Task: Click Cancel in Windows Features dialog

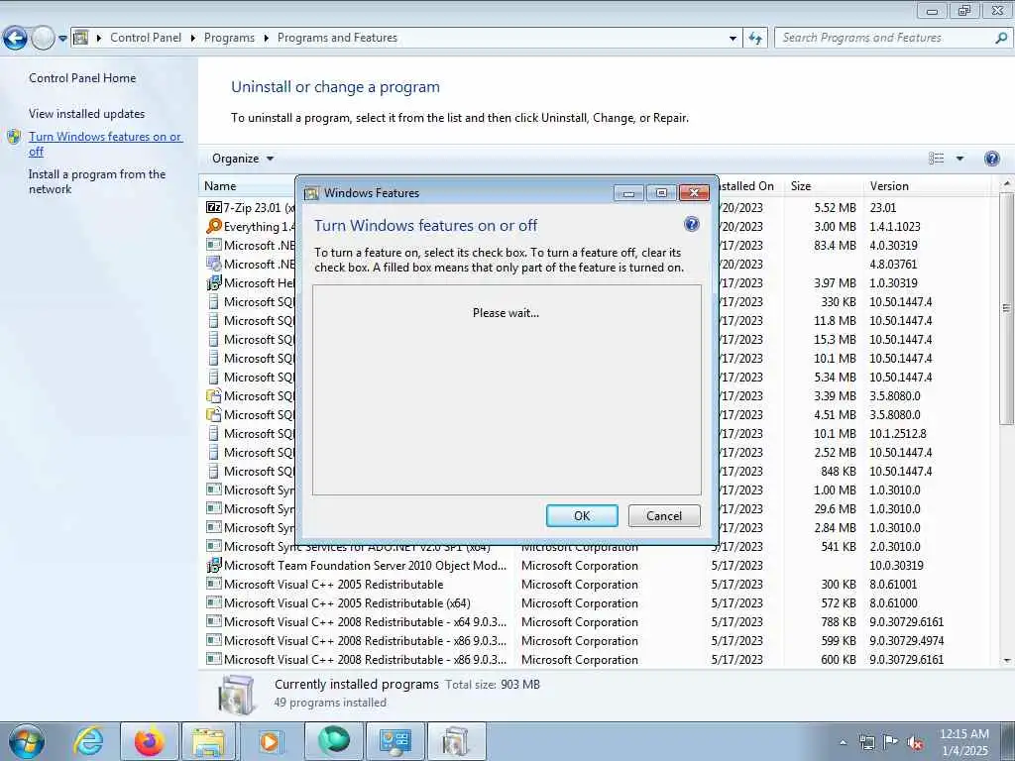Action: (664, 515)
